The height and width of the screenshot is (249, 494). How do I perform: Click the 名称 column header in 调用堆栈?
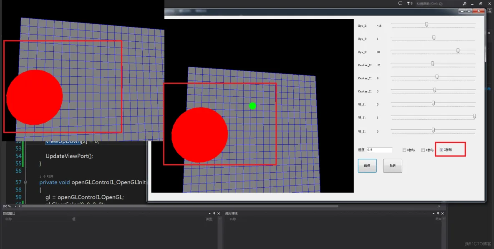pyautogui.click(x=233, y=219)
